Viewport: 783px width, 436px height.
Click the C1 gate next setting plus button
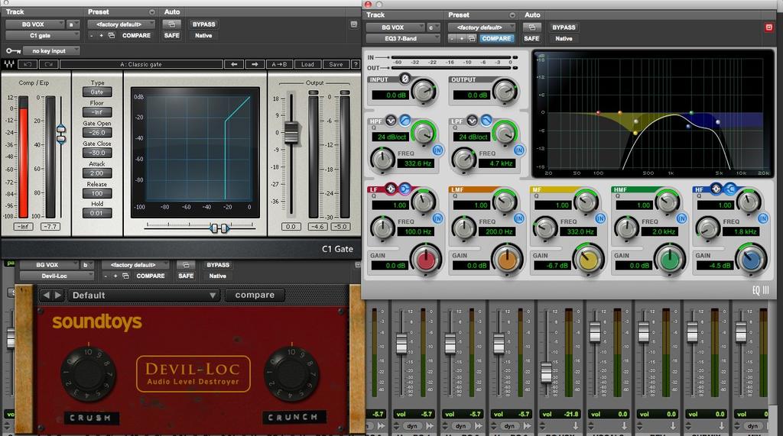click(102, 35)
